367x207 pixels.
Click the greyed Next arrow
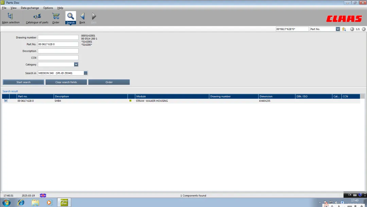(x=94, y=18)
